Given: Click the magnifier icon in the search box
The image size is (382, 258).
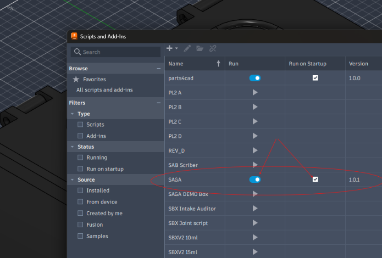Looking at the screenshot, I should click(x=77, y=52).
